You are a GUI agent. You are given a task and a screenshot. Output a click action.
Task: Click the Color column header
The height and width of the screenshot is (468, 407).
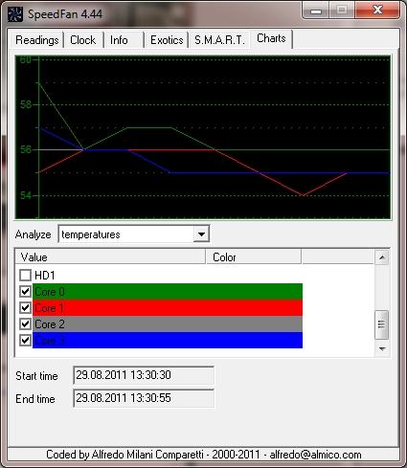pos(254,257)
